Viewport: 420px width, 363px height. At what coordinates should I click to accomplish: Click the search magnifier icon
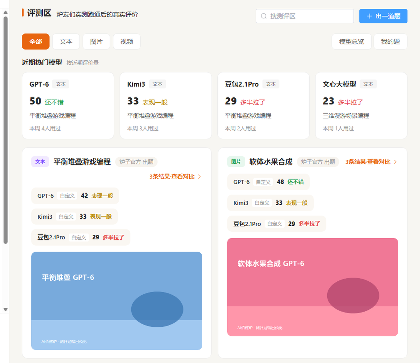tap(264, 16)
